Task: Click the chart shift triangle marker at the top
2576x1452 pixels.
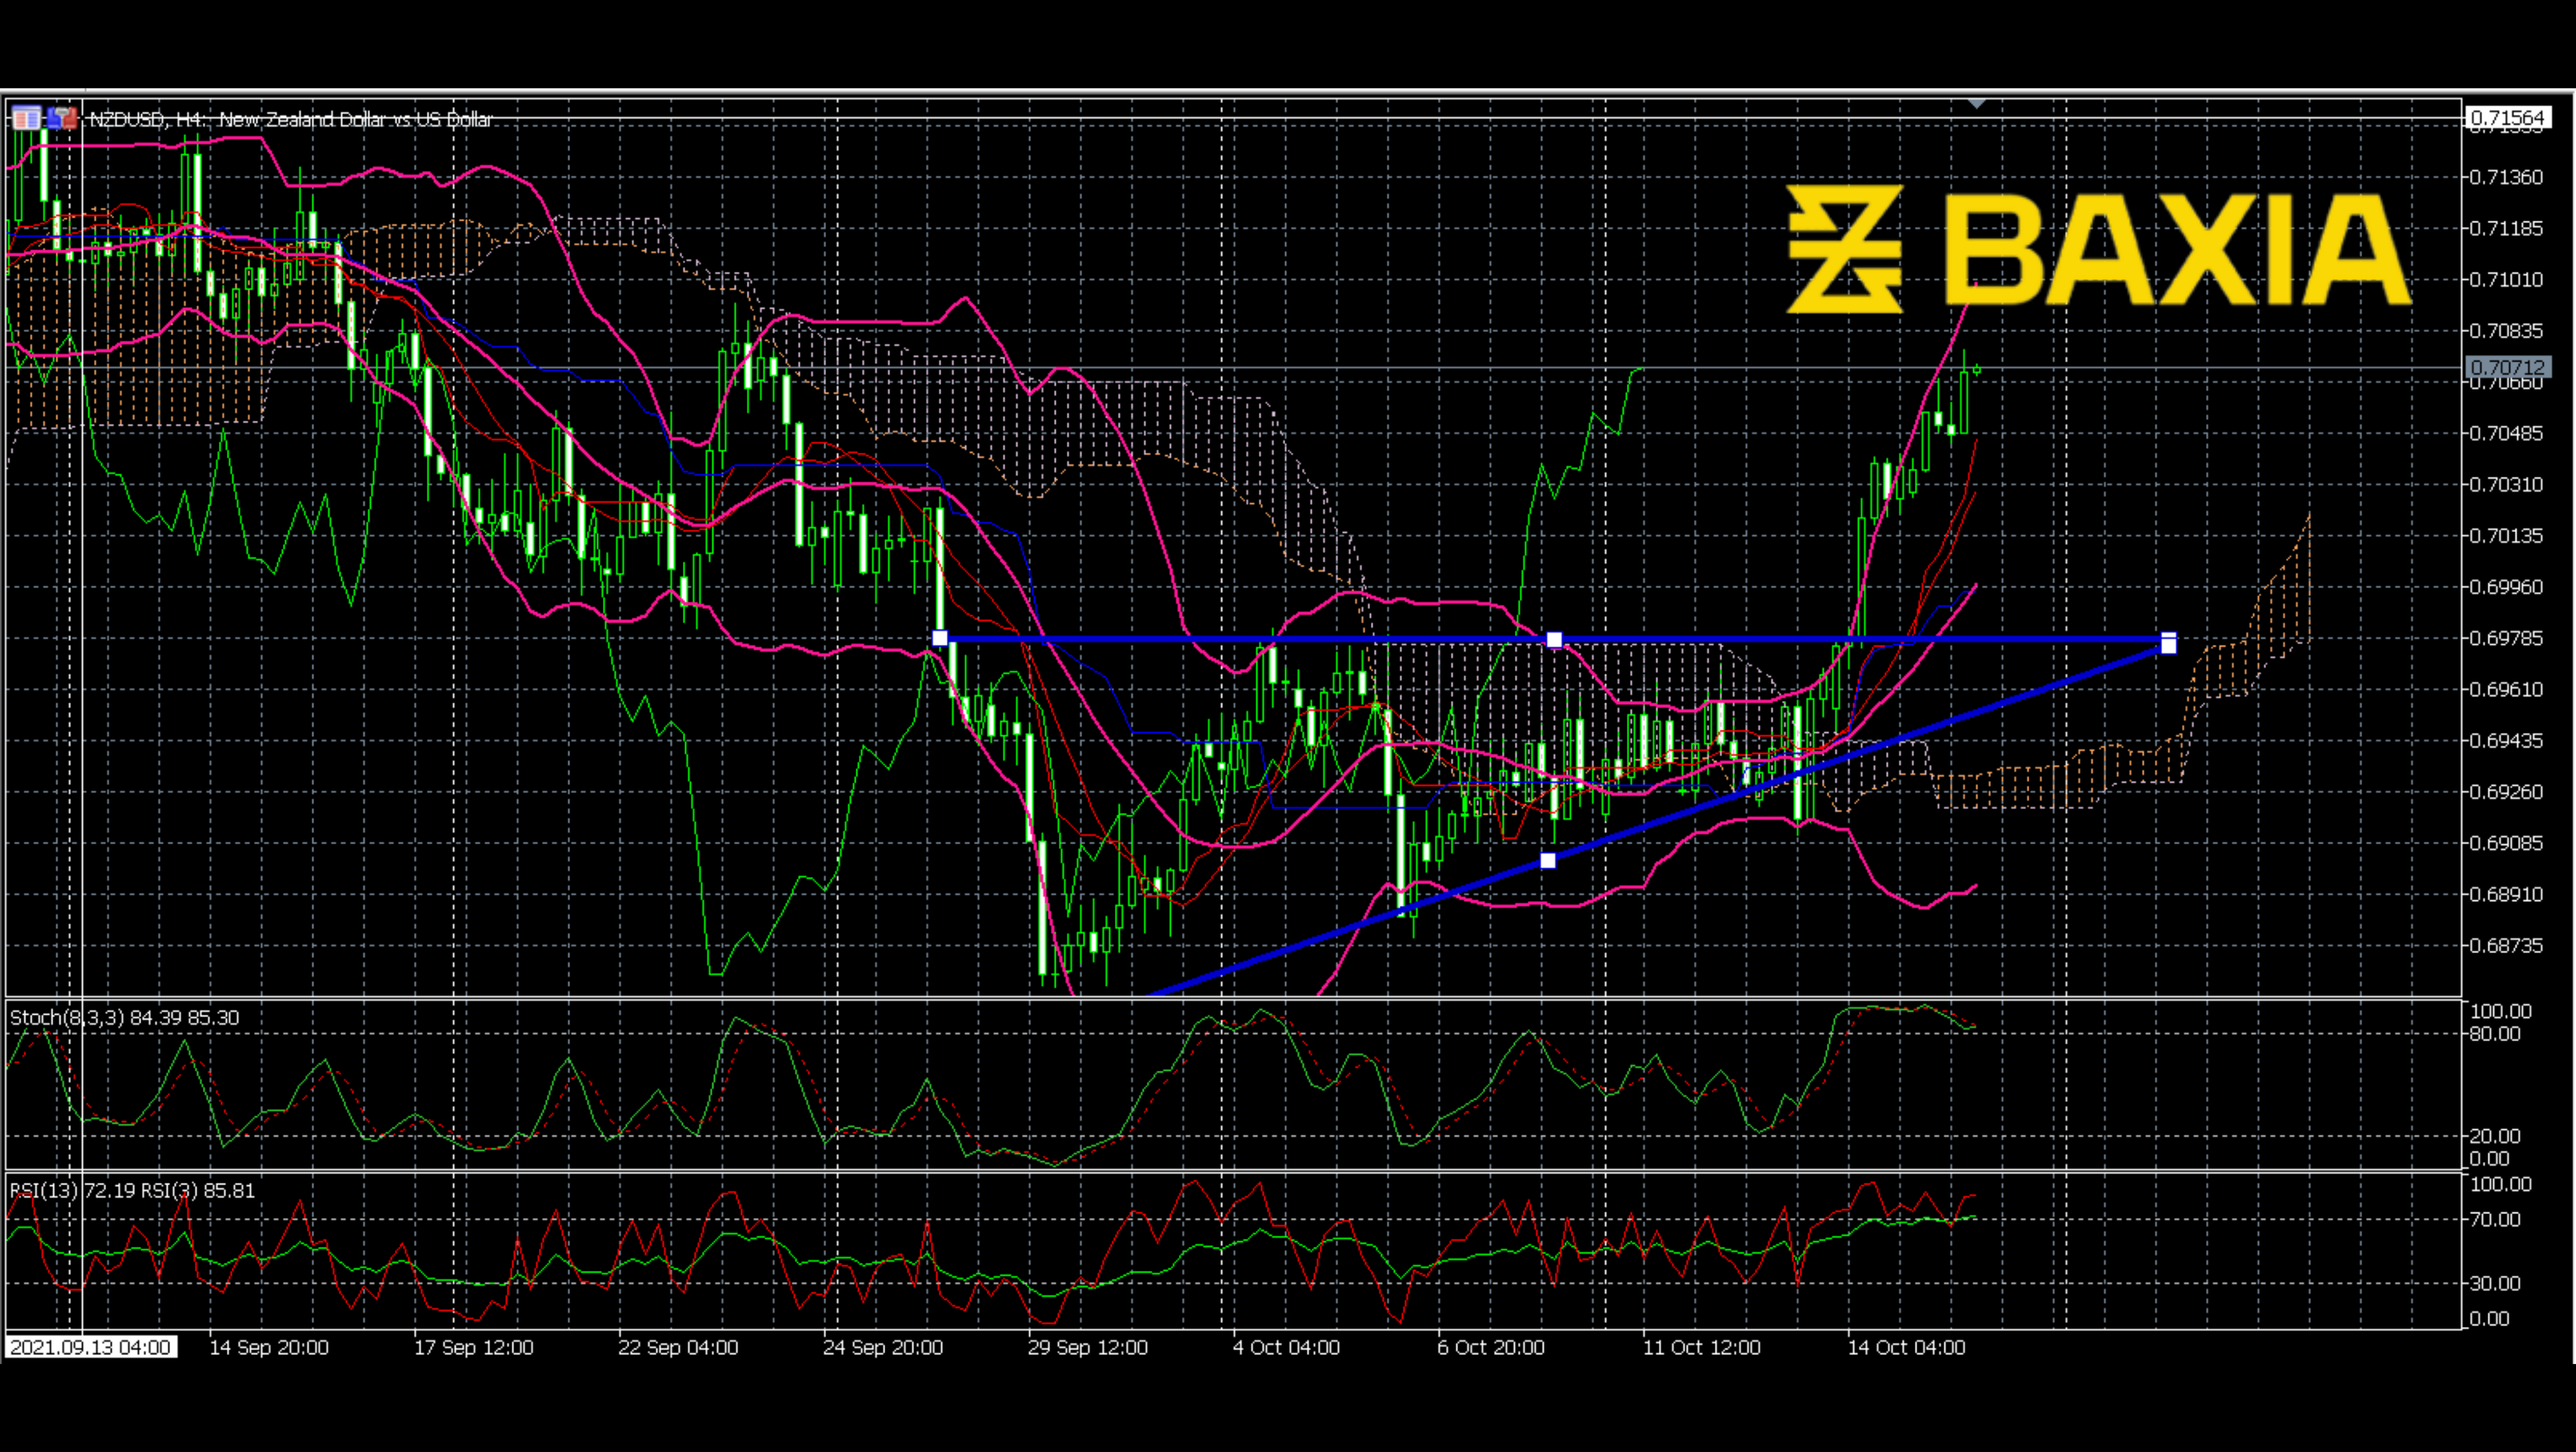Action: 1976,103
